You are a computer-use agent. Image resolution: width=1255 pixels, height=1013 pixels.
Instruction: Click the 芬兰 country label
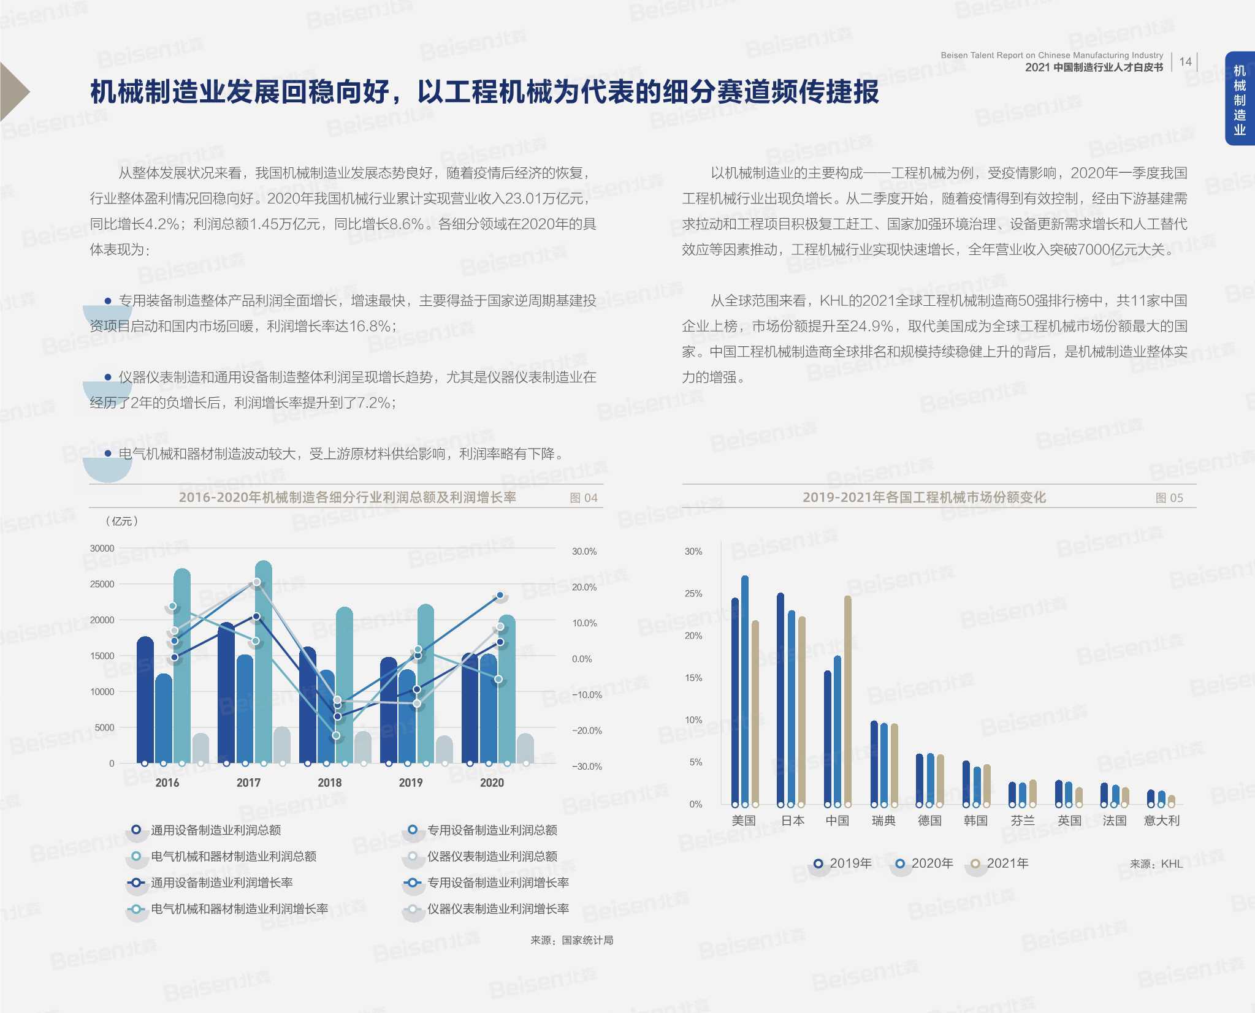(1023, 821)
